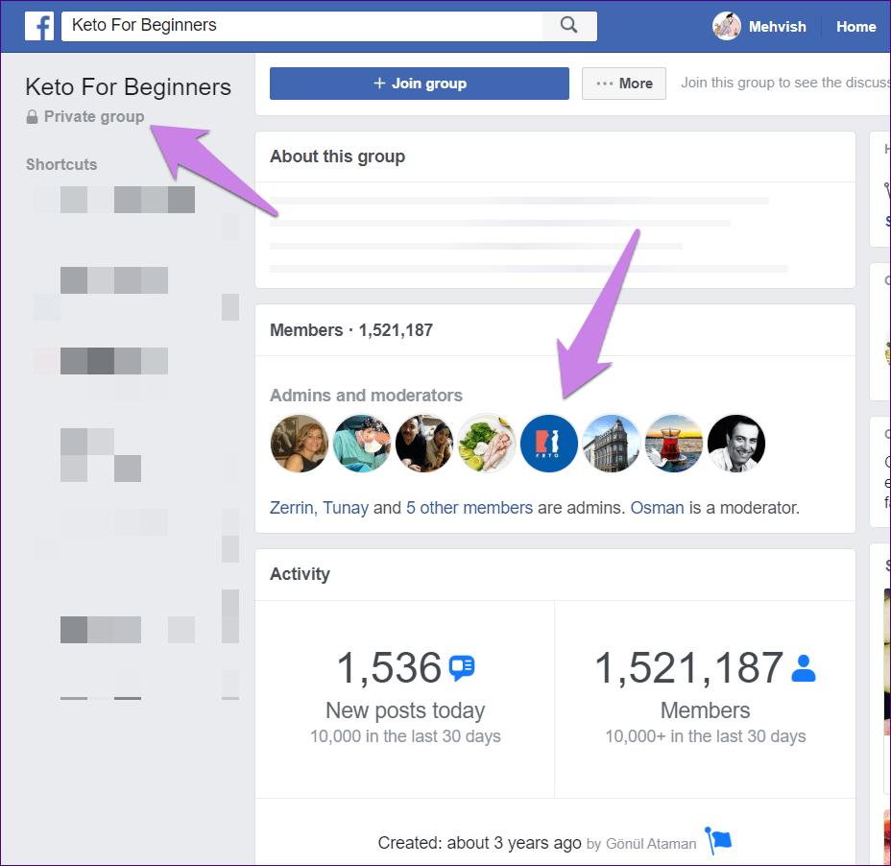The width and height of the screenshot is (891, 866).
Task: Click the Private group lock icon
Action: click(x=32, y=116)
